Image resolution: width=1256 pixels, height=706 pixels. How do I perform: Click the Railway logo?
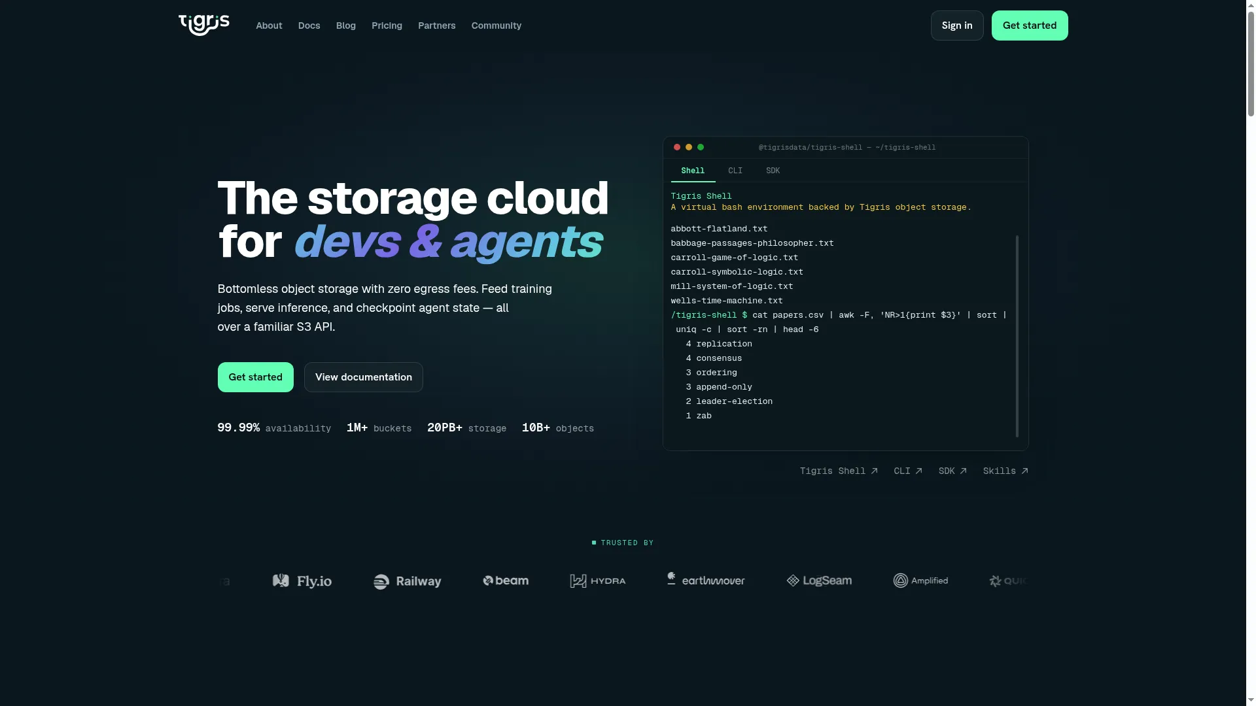[407, 581]
